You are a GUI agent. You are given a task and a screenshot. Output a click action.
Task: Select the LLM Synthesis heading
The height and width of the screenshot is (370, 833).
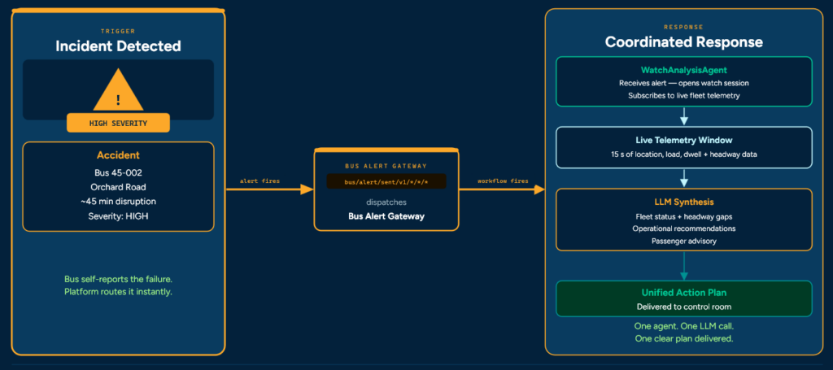click(683, 201)
